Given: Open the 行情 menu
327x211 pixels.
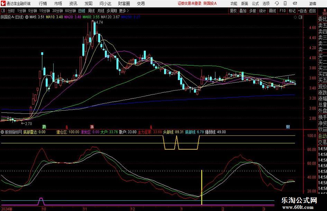Looking at the screenshot, I should [x=43, y=3].
